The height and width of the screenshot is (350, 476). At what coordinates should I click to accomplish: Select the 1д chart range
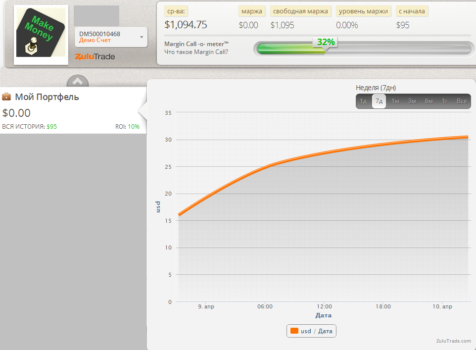point(363,101)
